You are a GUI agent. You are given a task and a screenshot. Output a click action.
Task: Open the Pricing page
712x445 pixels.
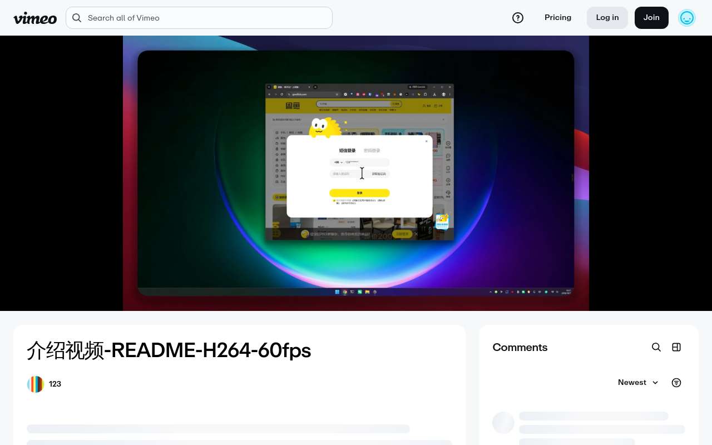(558, 18)
